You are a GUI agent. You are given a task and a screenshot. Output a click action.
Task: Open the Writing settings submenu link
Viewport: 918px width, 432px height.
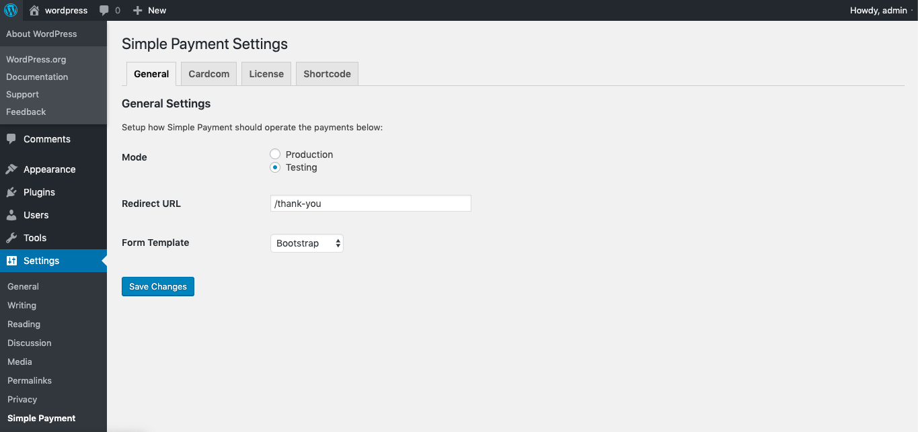point(22,305)
